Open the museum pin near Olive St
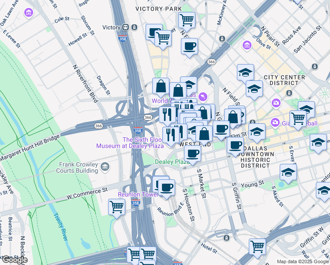The width and height of the screenshot is (330, 265). coord(247,45)
